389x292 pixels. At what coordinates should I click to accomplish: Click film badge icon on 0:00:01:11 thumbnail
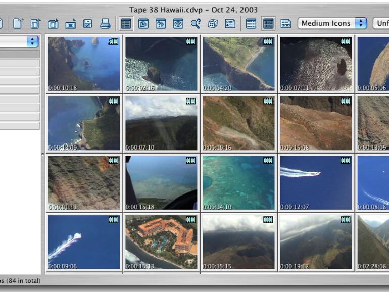(x=113, y=161)
